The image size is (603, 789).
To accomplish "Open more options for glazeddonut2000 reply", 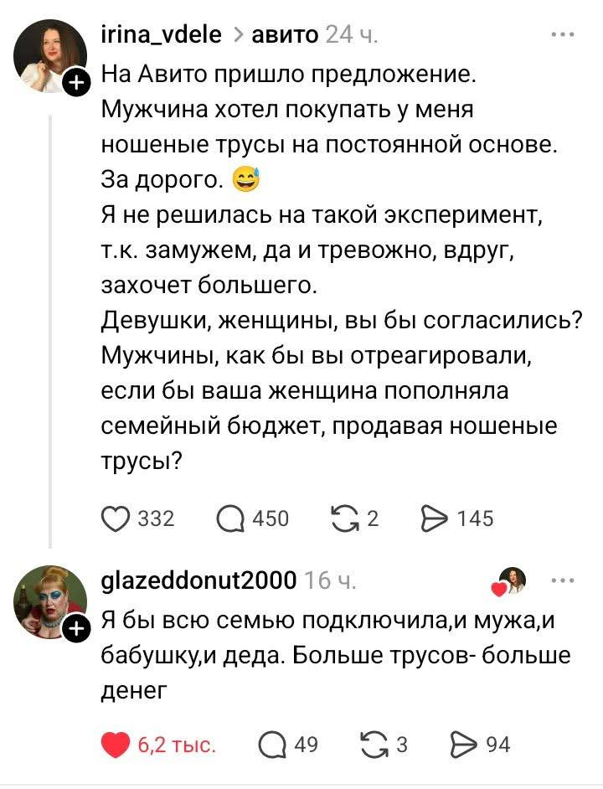I will [x=562, y=580].
